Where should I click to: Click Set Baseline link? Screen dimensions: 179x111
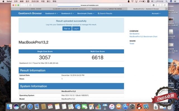(x=134, y=34)
